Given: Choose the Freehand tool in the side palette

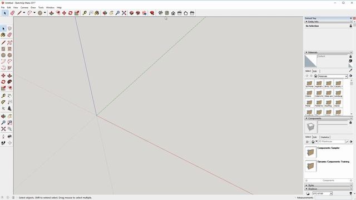Looking at the screenshot, I should point(9,43).
